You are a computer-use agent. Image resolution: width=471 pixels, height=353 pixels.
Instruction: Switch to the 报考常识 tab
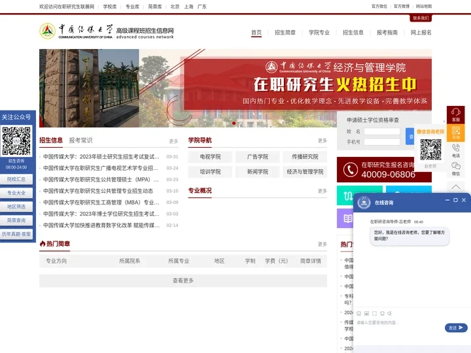point(81,140)
